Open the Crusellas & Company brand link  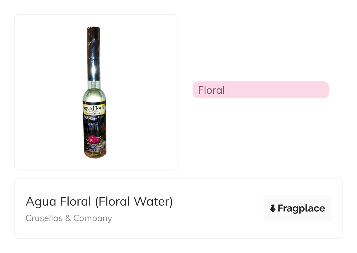pyautogui.click(x=69, y=218)
